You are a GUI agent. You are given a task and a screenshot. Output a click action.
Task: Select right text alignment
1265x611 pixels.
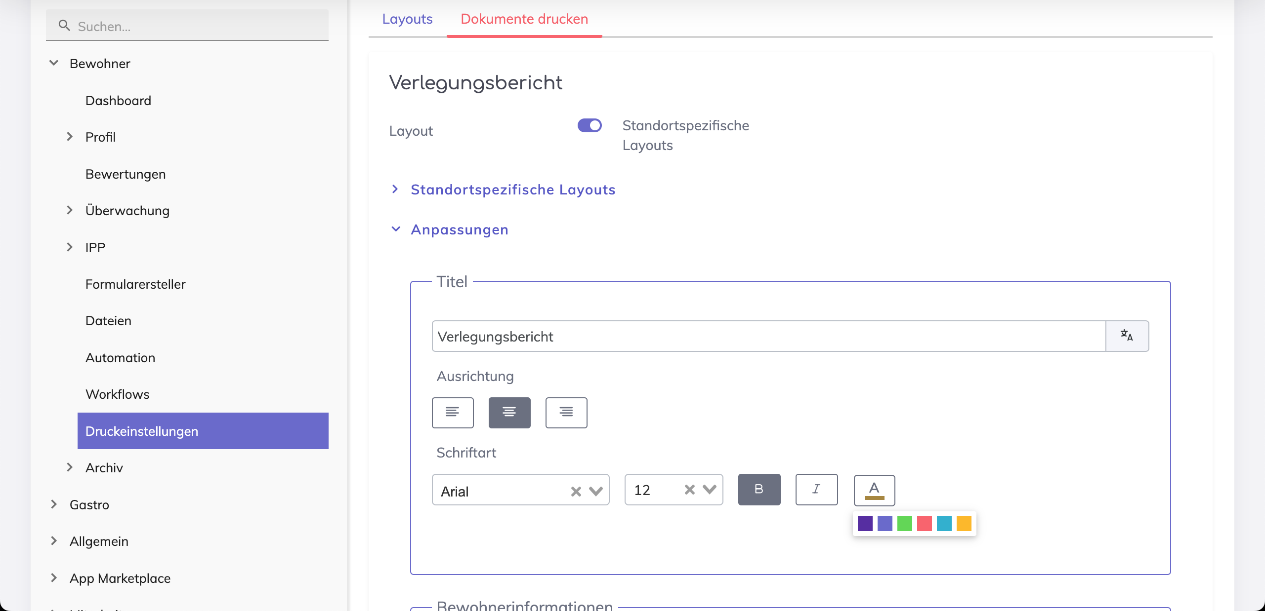coord(566,413)
